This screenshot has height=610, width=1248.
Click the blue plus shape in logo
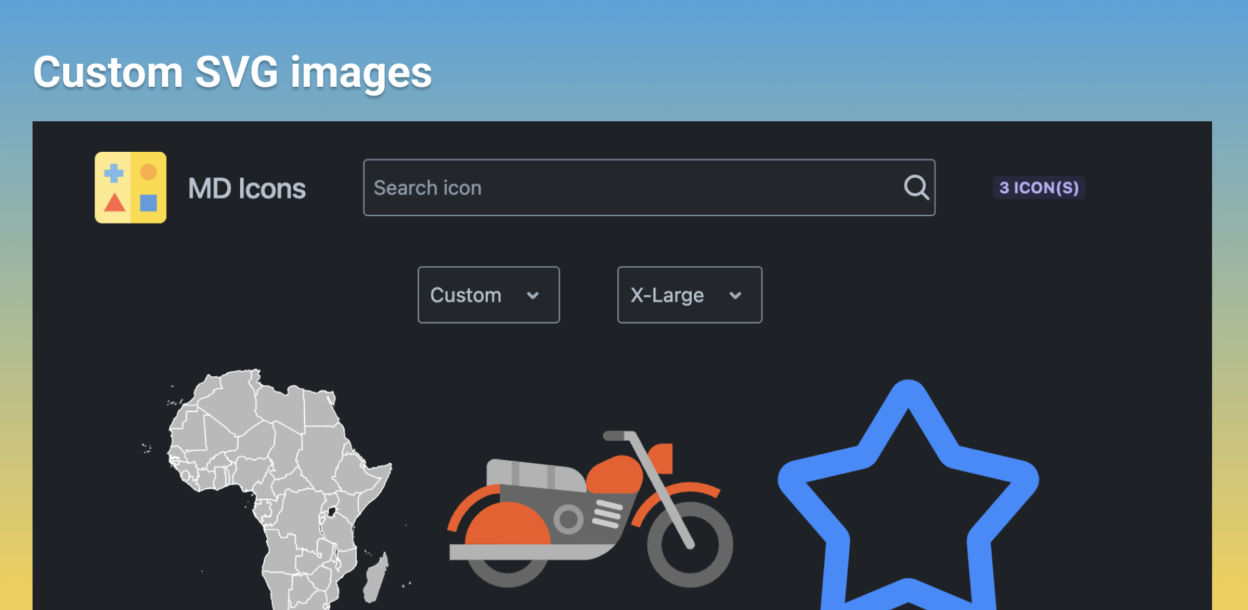(114, 173)
